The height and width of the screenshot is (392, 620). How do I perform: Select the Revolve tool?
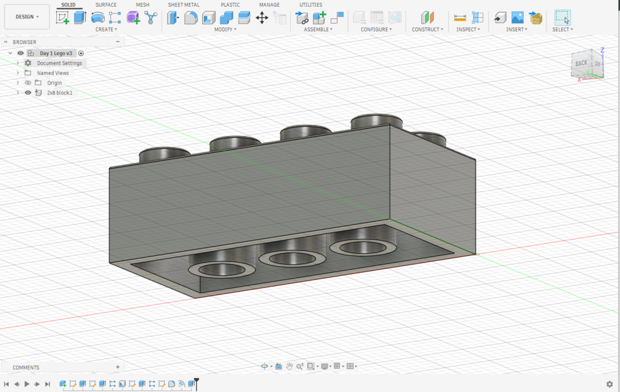[x=97, y=18]
